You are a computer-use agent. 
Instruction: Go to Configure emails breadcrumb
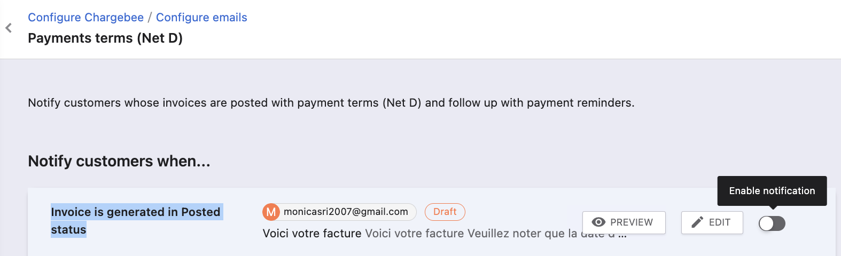click(x=201, y=18)
